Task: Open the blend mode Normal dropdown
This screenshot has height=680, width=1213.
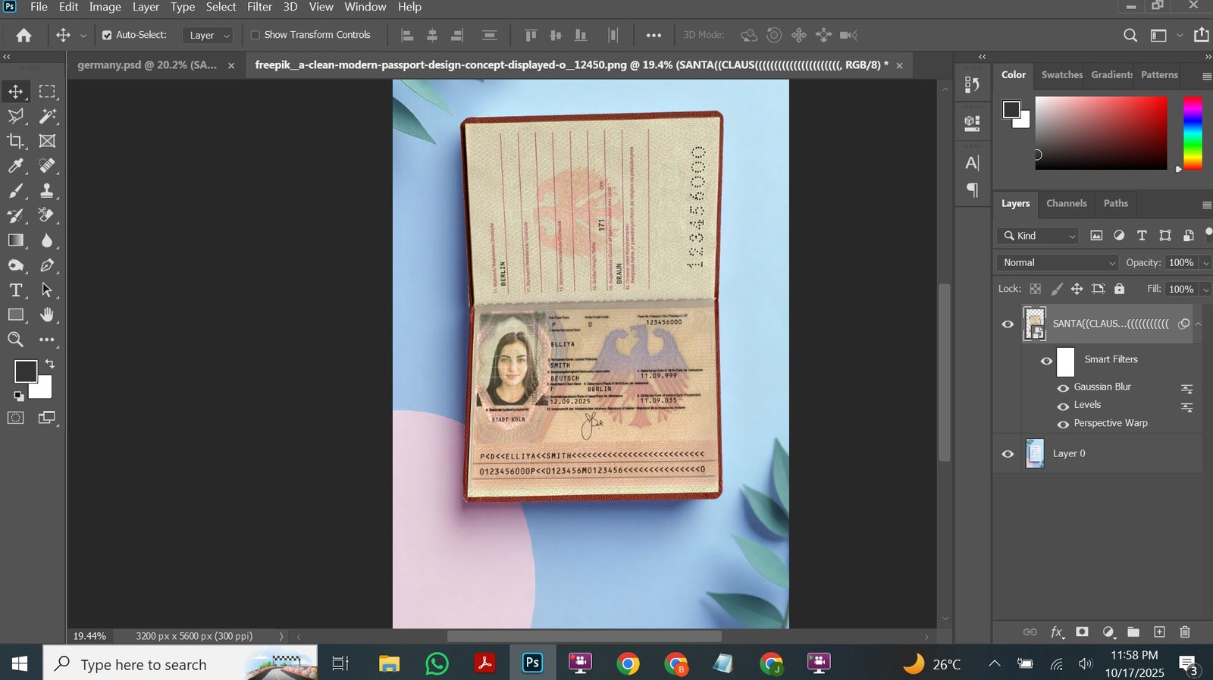Action: point(1058,262)
